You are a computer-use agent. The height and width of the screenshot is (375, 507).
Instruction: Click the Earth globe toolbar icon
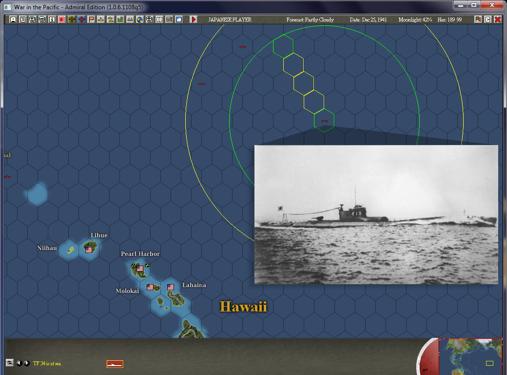point(140,20)
